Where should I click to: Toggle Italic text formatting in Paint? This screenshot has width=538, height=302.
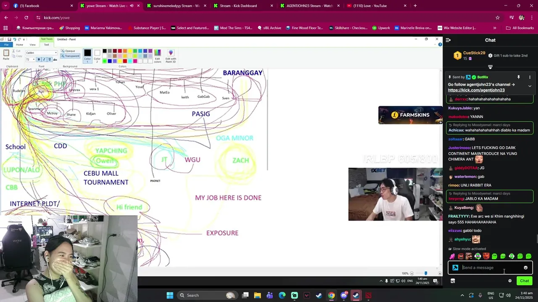click(44, 60)
